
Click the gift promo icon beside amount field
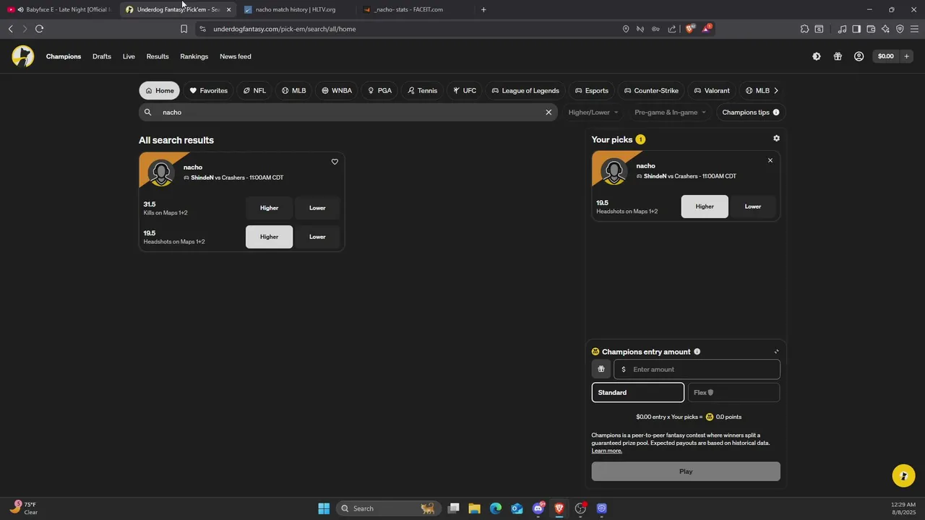(601, 369)
